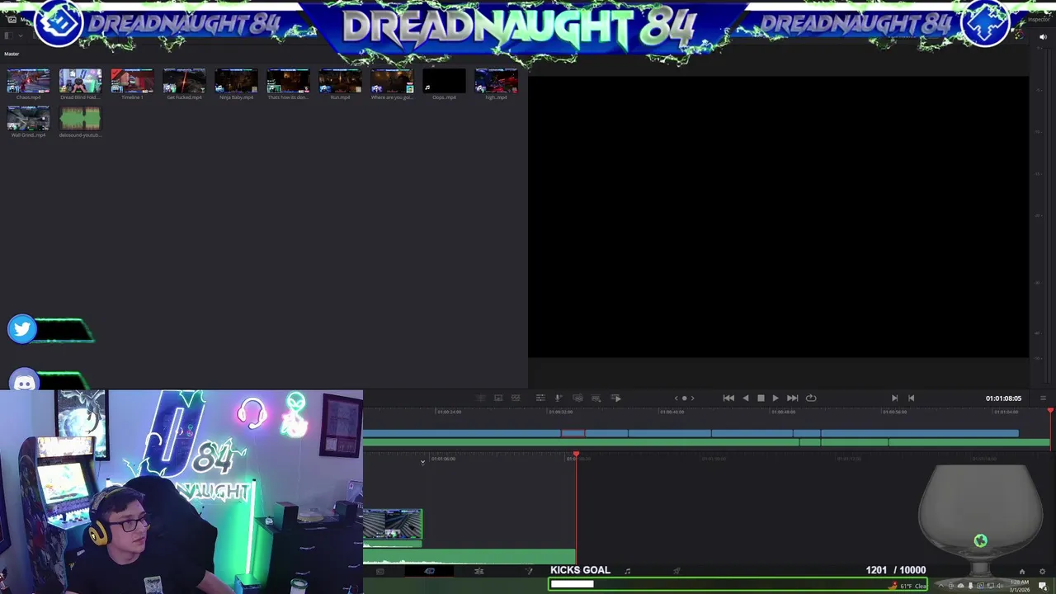1056x594 pixels.
Task: Click the upper overview timeline red end marker
Action: pos(1050,410)
